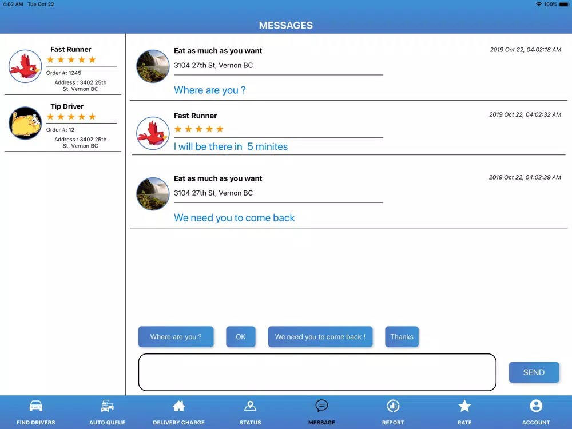Switch to DELIVERY CHARGE tab label

click(178, 423)
